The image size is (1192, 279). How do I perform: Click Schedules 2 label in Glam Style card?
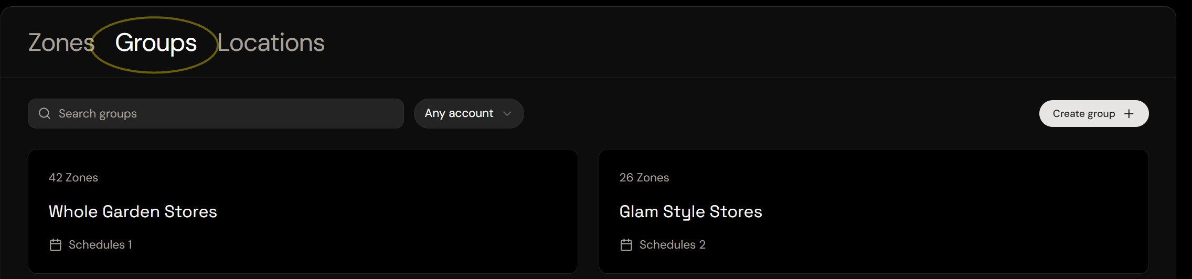point(673,245)
